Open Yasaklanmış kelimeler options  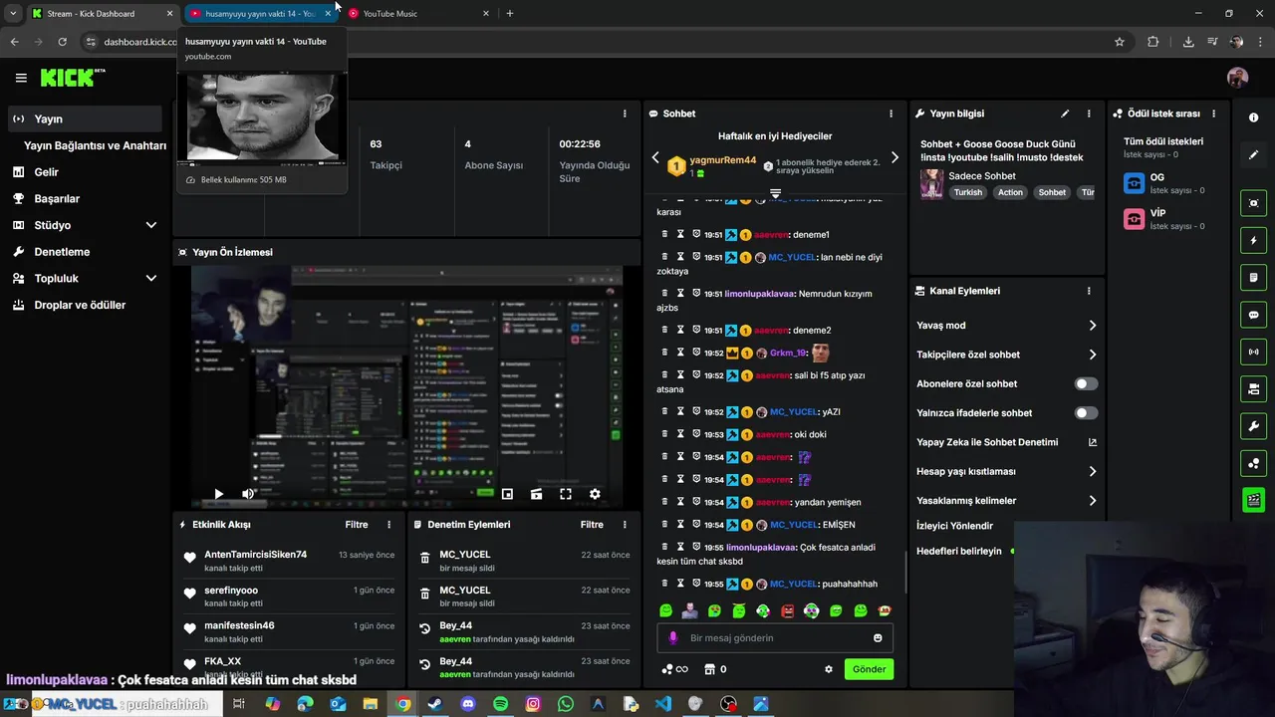click(1006, 501)
